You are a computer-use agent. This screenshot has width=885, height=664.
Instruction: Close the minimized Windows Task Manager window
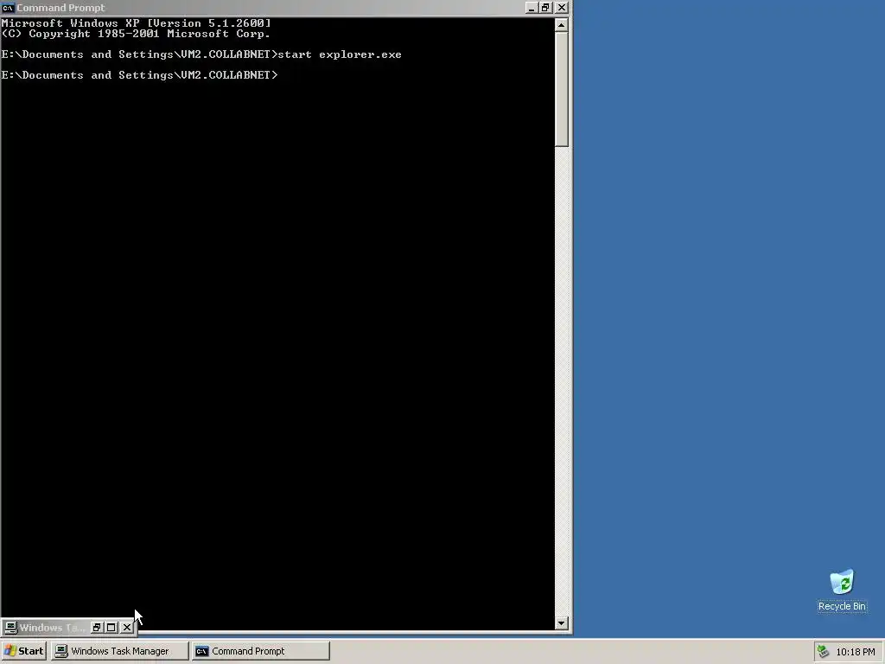pos(127,628)
